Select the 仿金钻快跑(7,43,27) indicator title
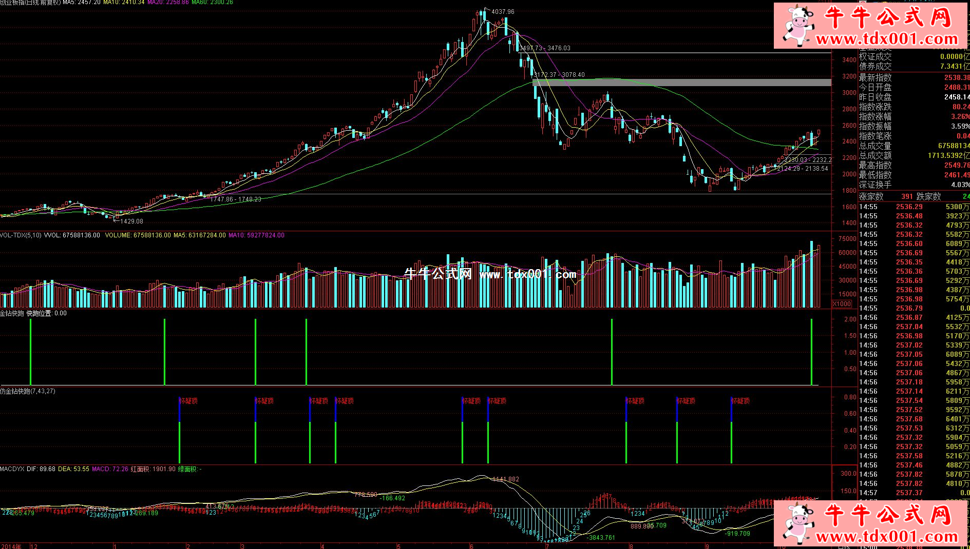 pyautogui.click(x=28, y=391)
